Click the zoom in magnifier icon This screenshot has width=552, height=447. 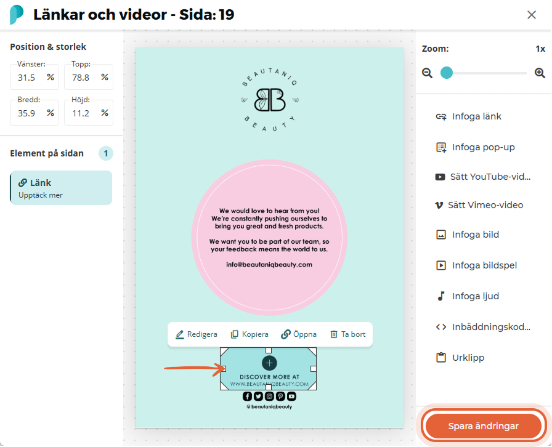540,73
